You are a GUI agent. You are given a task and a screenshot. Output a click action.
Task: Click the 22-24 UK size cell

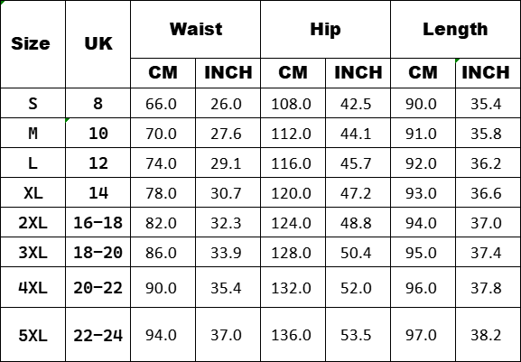coord(98,335)
